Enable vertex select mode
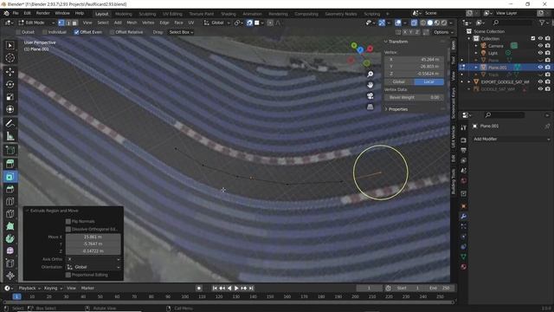This screenshot has width=554, height=312. click(x=61, y=23)
